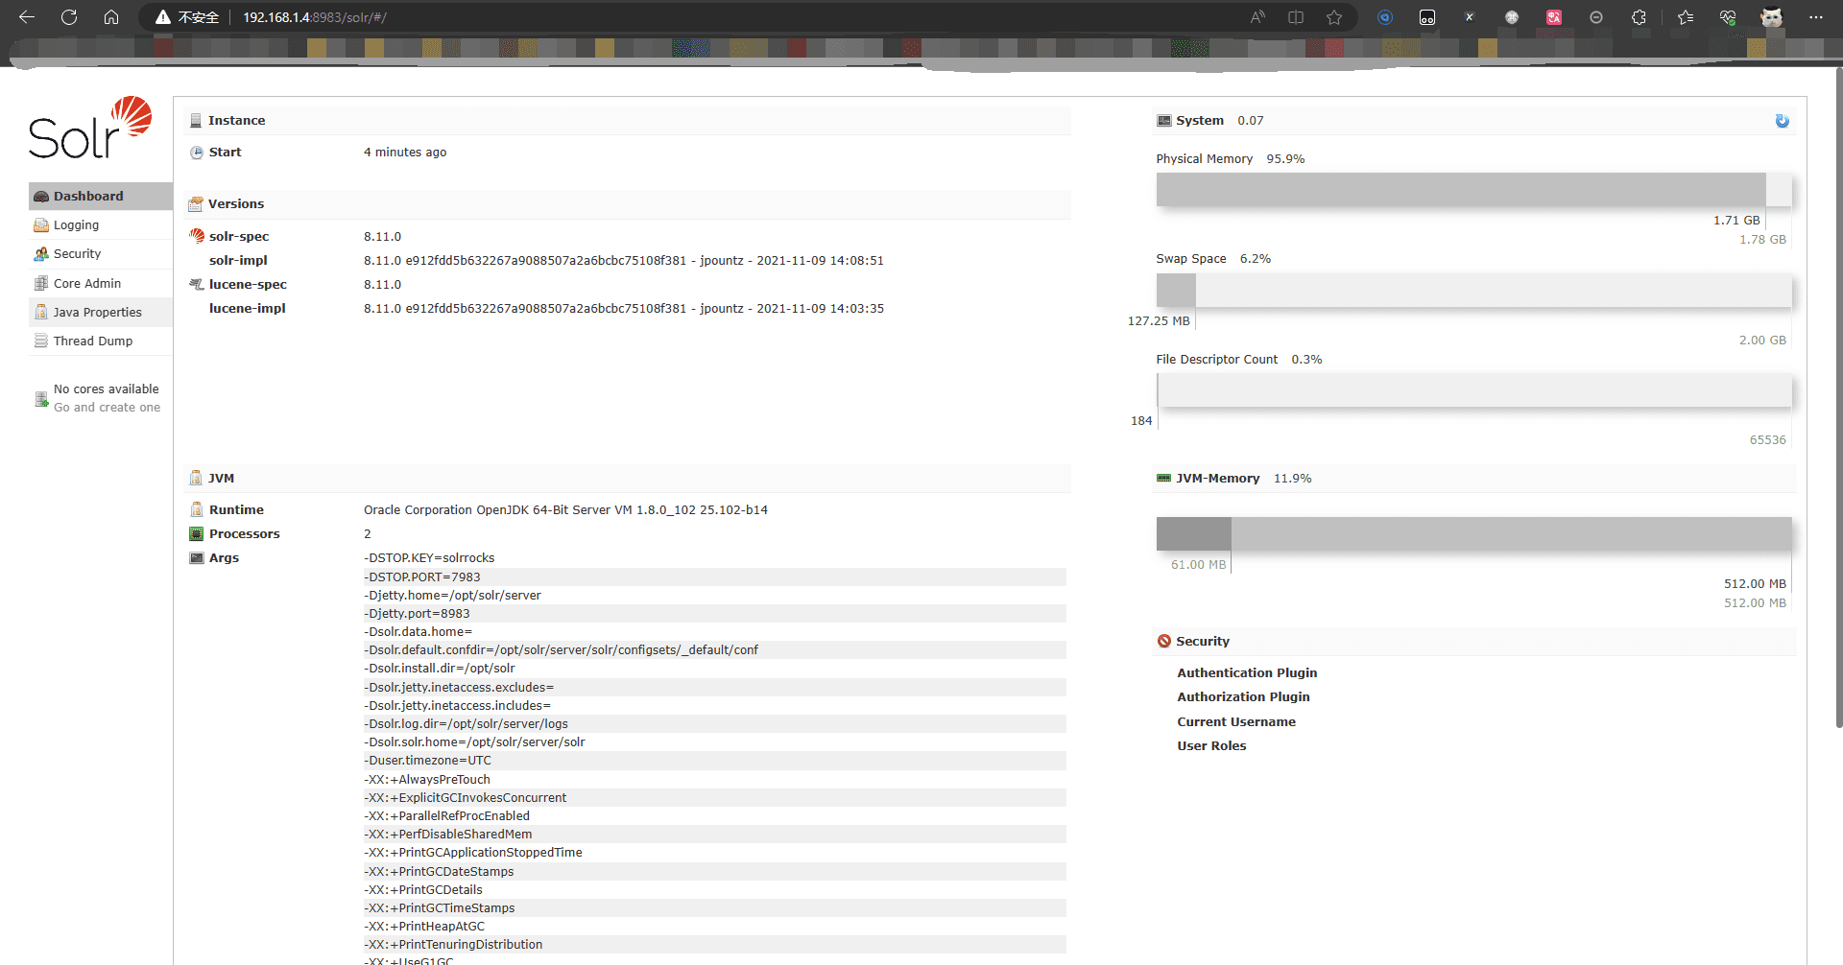This screenshot has width=1843, height=965.
Task: Click the Swap Space usage bar
Action: pos(1472,291)
